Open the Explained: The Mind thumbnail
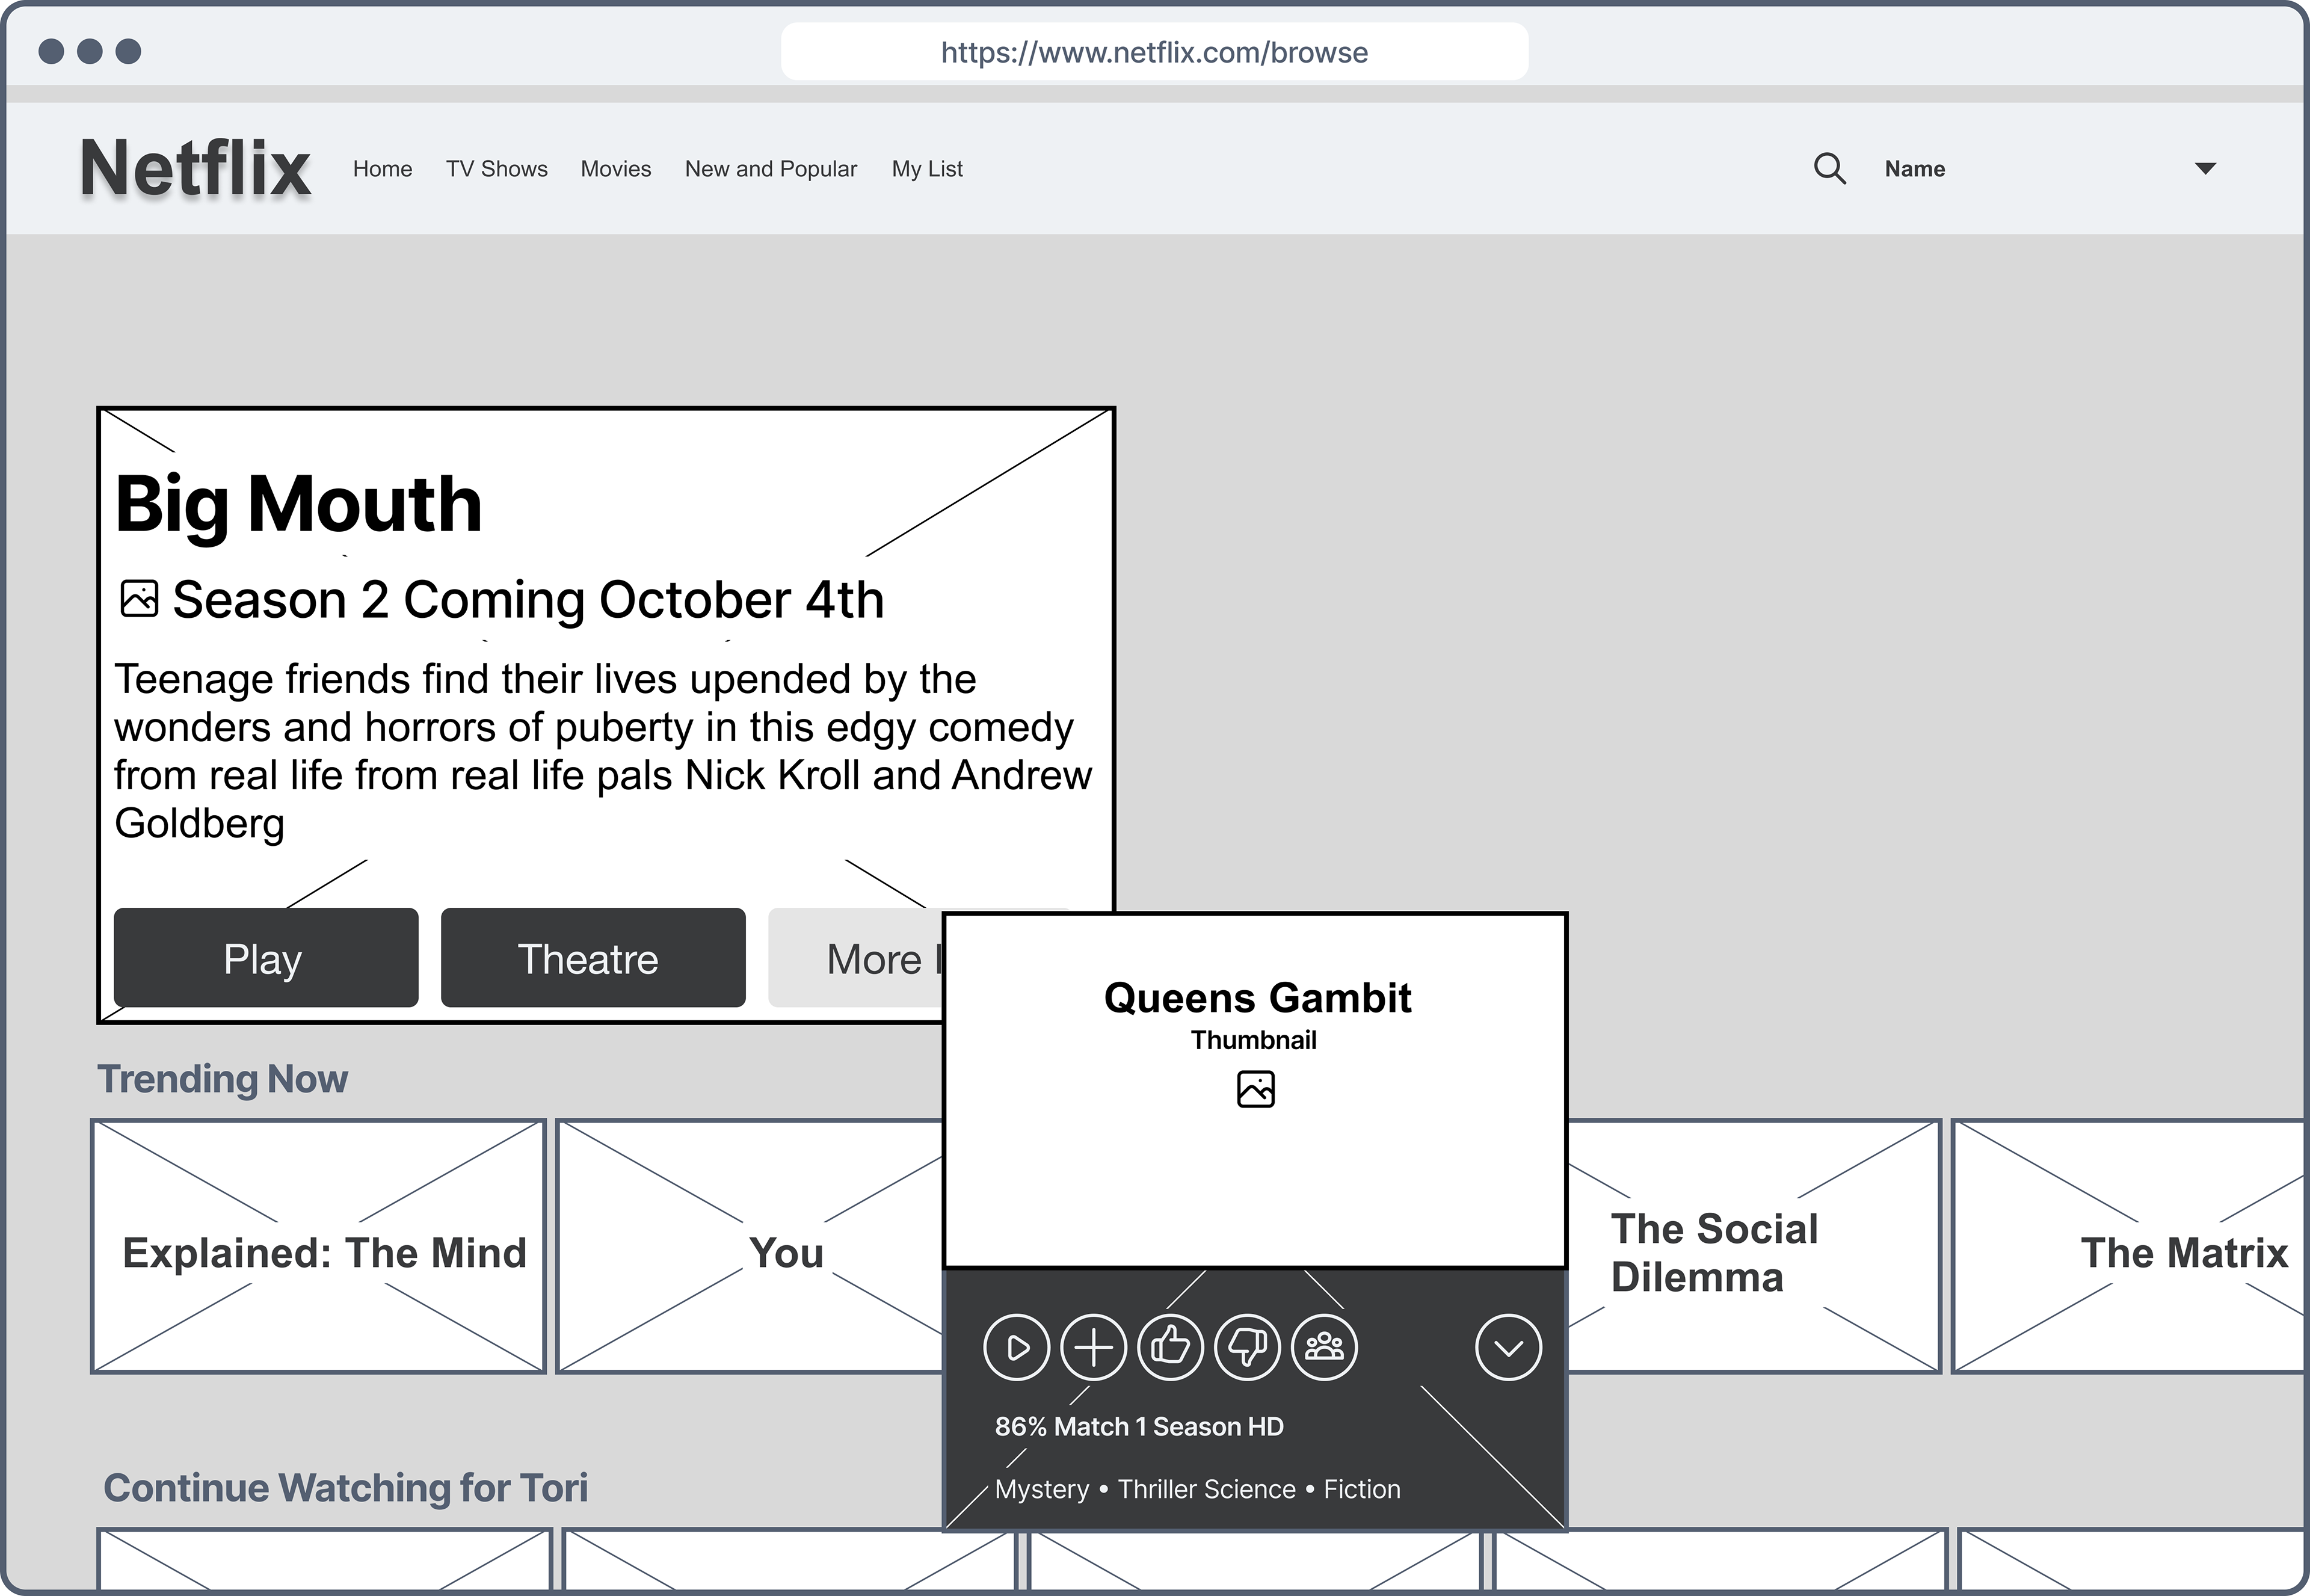 pyautogui.click(x=319, y=1247)
